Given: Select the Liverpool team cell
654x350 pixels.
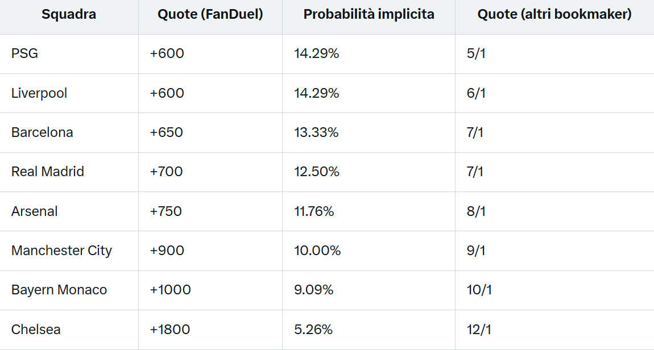Looking at the screenshot, I should coord(39,93).
